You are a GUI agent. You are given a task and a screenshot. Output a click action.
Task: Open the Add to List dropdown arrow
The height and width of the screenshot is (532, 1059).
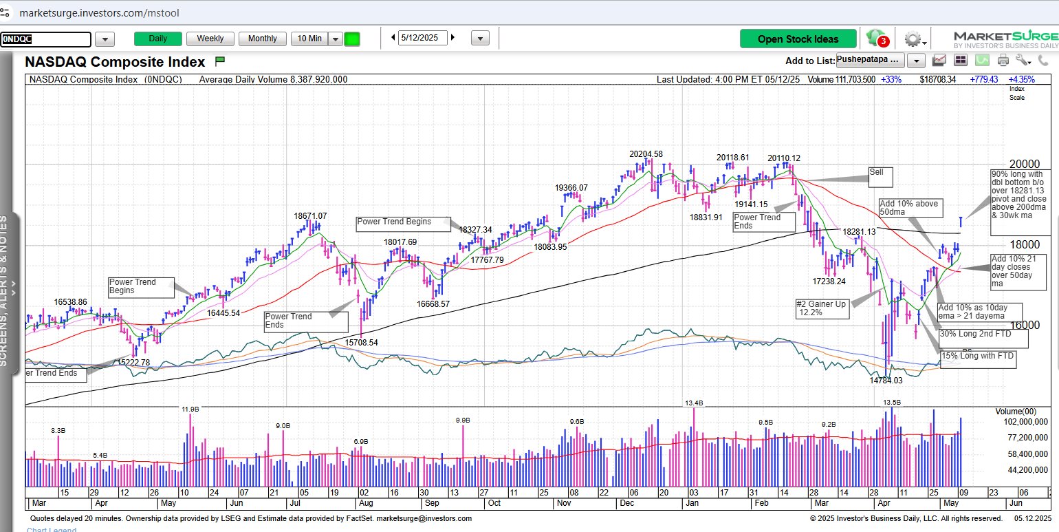click(x=916, y=61)
